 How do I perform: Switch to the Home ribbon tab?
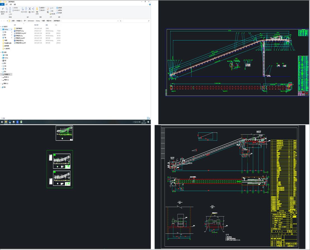[x=6, y=4]
